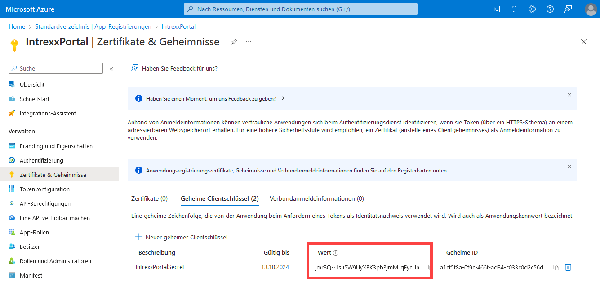
Task: Click the secret value jmr8Q~1su5W9...
Action: (370, 267)
